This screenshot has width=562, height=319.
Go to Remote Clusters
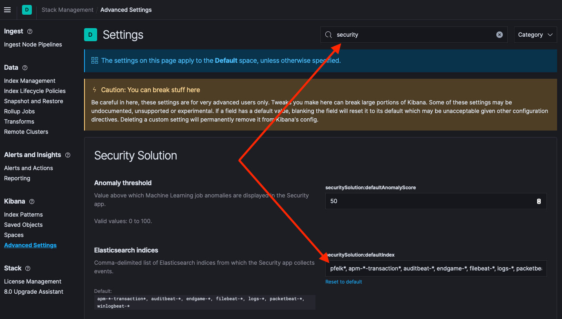click(x=26, y=132)
